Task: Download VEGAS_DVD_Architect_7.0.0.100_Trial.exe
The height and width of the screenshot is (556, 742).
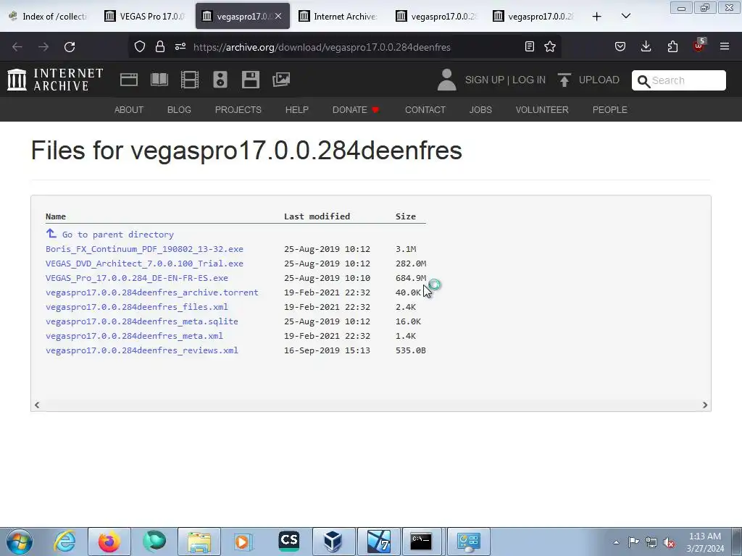Action: [x=144, y=264]
